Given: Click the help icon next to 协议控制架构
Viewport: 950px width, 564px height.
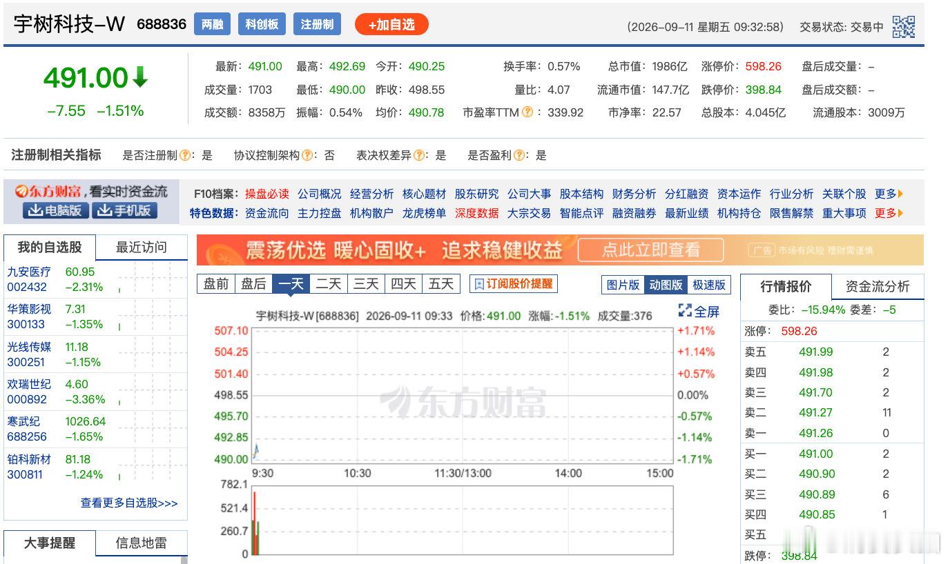Looking at the screenshot, I should [x=307, y=155].
